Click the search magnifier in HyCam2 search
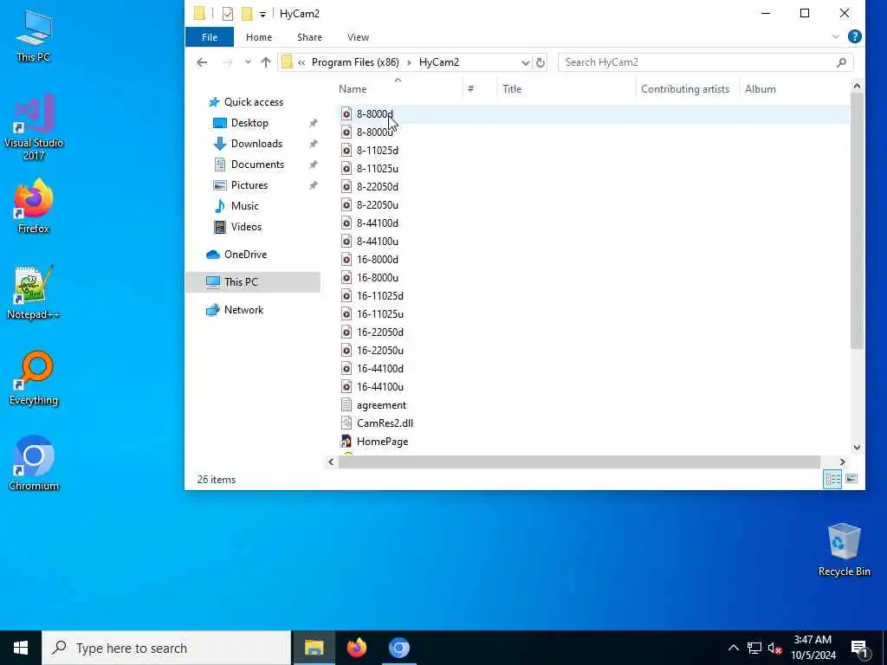 [841, 62]
